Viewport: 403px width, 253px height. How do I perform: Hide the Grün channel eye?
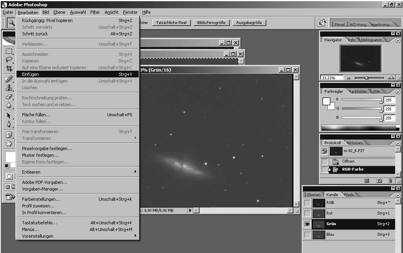[x=308, y=224]
